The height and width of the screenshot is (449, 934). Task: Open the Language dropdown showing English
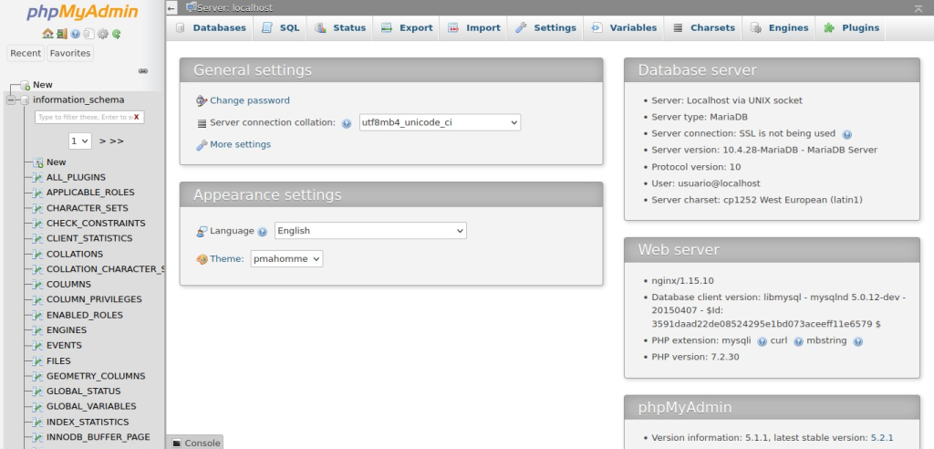(x=370, y=231)
